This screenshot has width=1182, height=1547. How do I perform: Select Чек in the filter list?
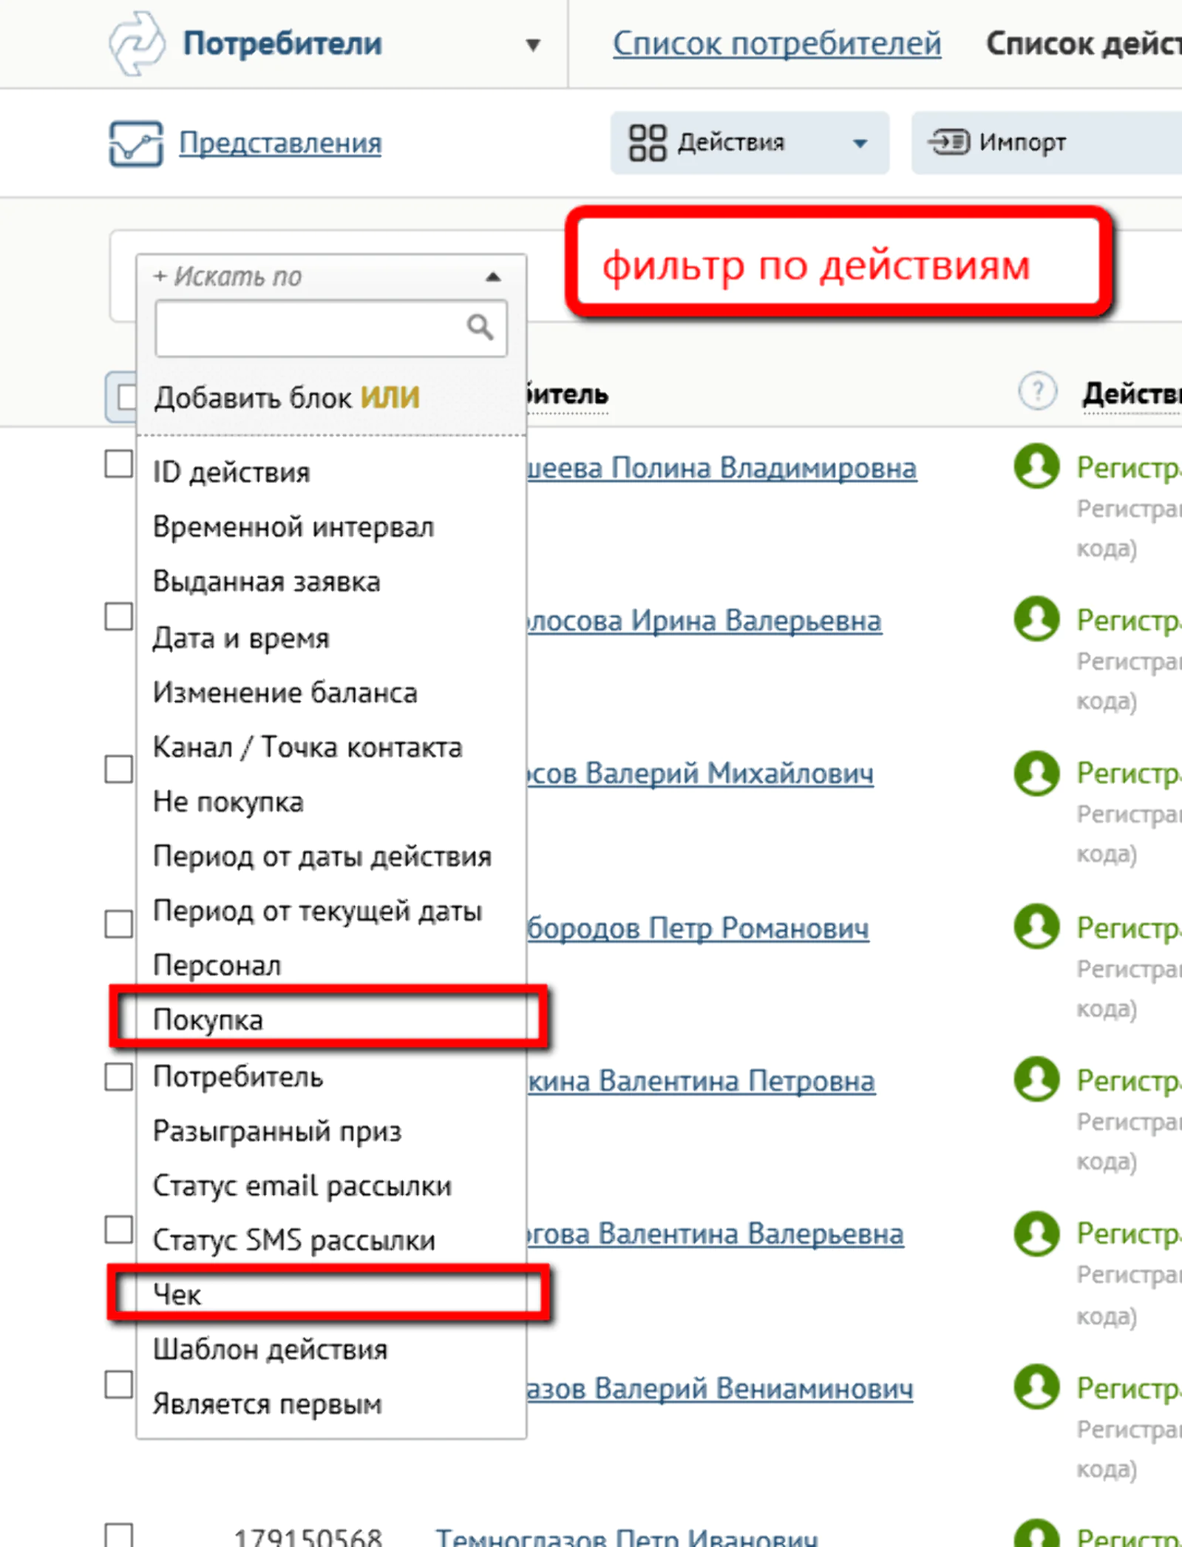click(177, 1294)
